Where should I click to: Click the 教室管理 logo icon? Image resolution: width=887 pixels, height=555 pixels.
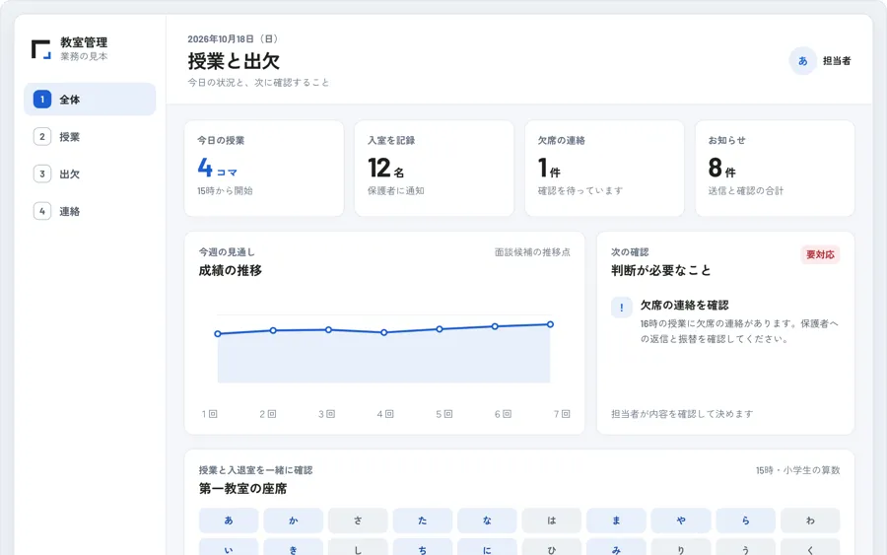tap(41, 49)
